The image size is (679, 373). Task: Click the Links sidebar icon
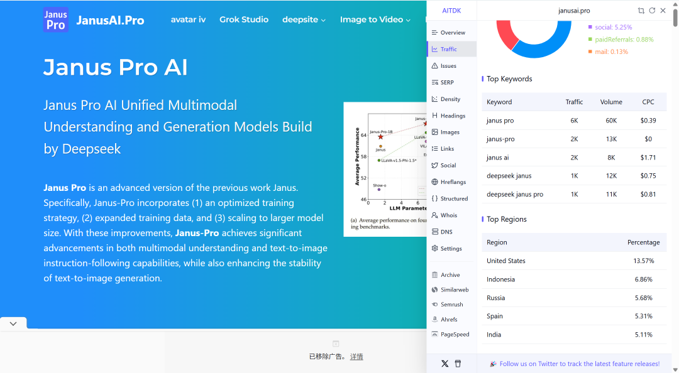tap(435, 148)
